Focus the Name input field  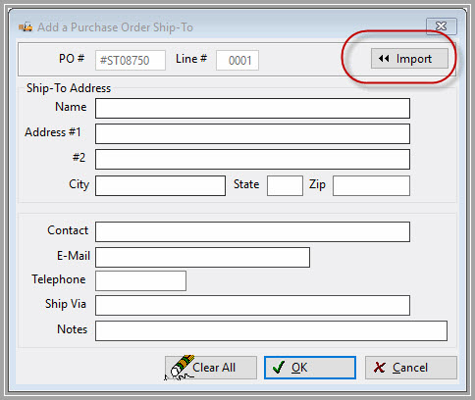pos(252,109)
